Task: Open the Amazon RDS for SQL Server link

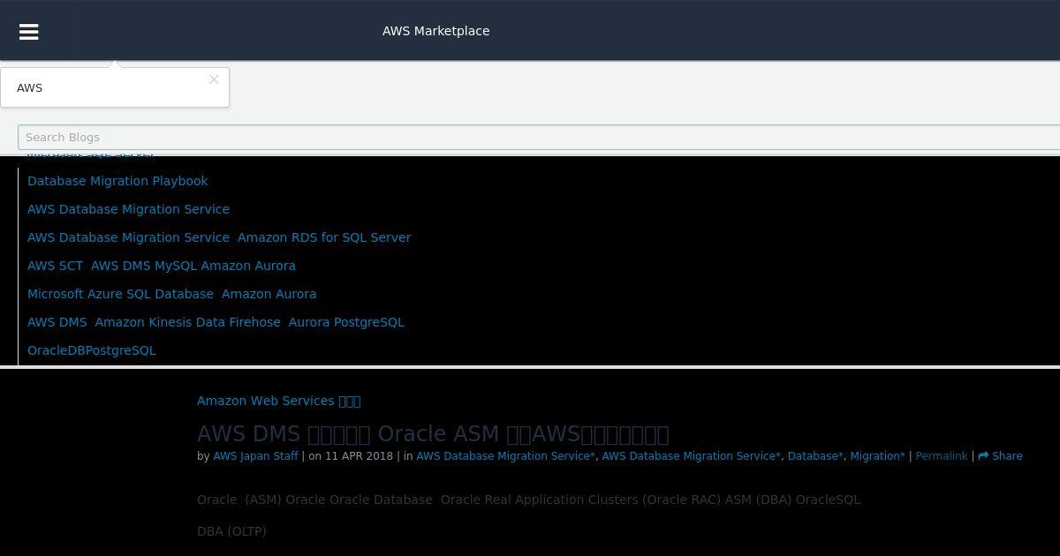Action: [x=324, y=237]
